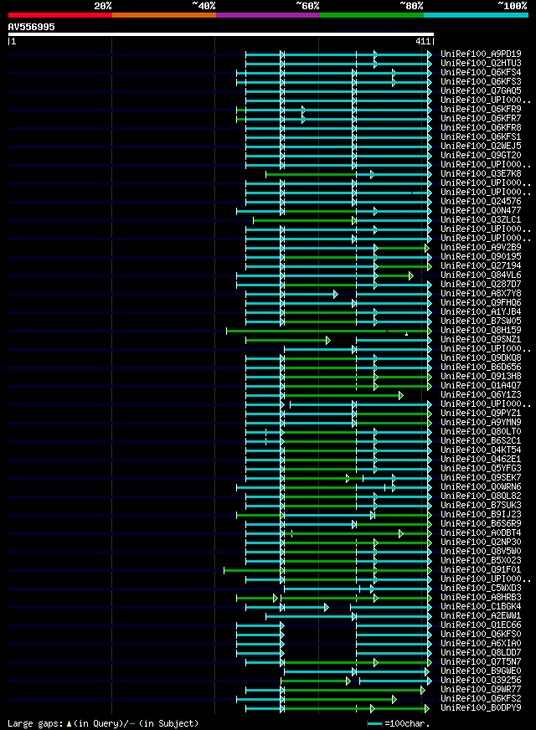The width and height of the screenshot is (536, 730).
Task: Select subject label UniRef100_A8HRB3
Action: coord(481,598)
